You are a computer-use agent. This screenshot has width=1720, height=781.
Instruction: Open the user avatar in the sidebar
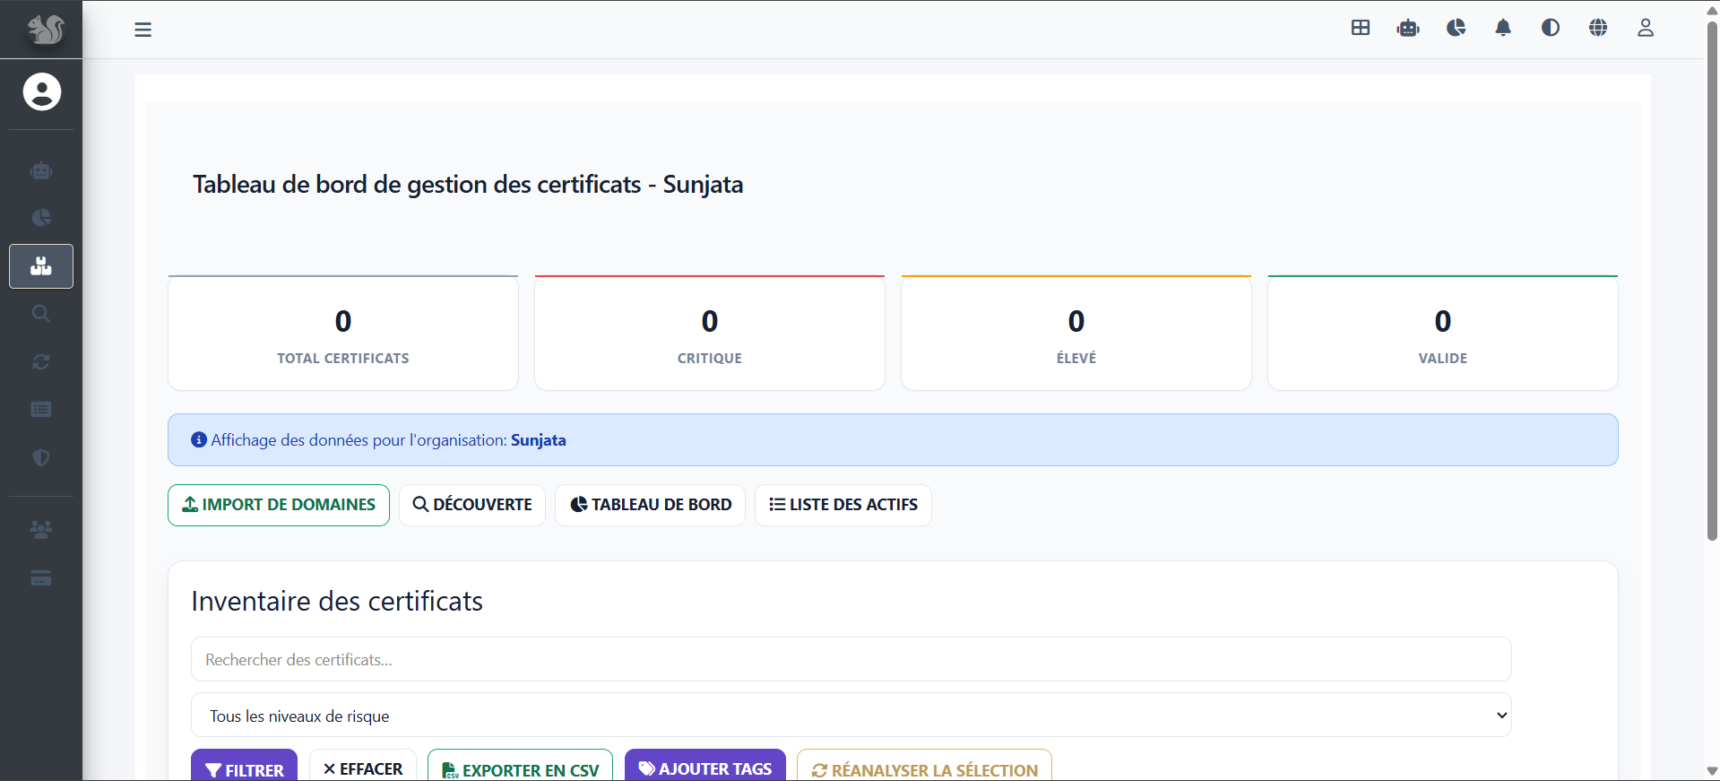click(x=41, y=91)
